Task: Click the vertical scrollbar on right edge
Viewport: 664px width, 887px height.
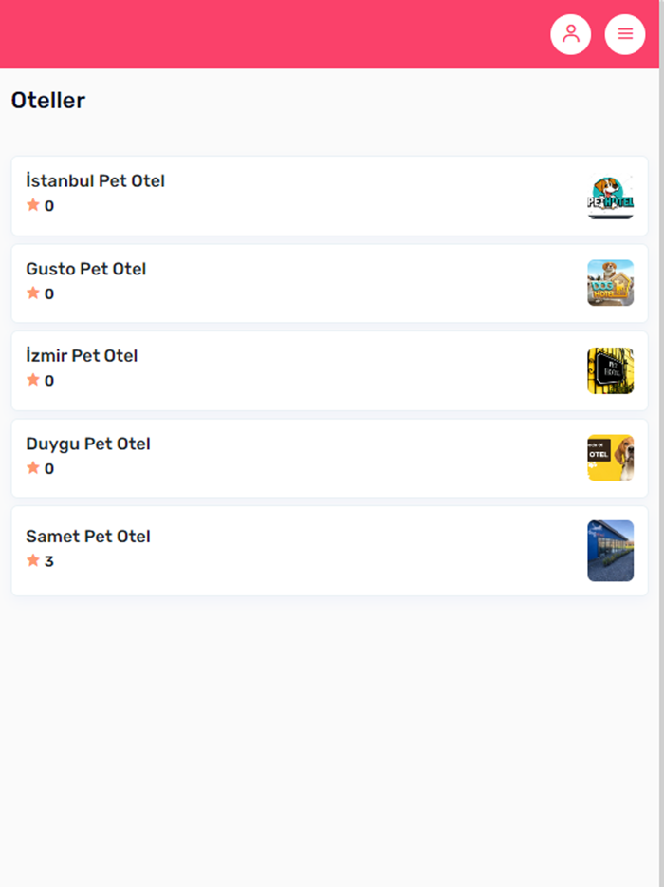Action: tap(661, 380)
